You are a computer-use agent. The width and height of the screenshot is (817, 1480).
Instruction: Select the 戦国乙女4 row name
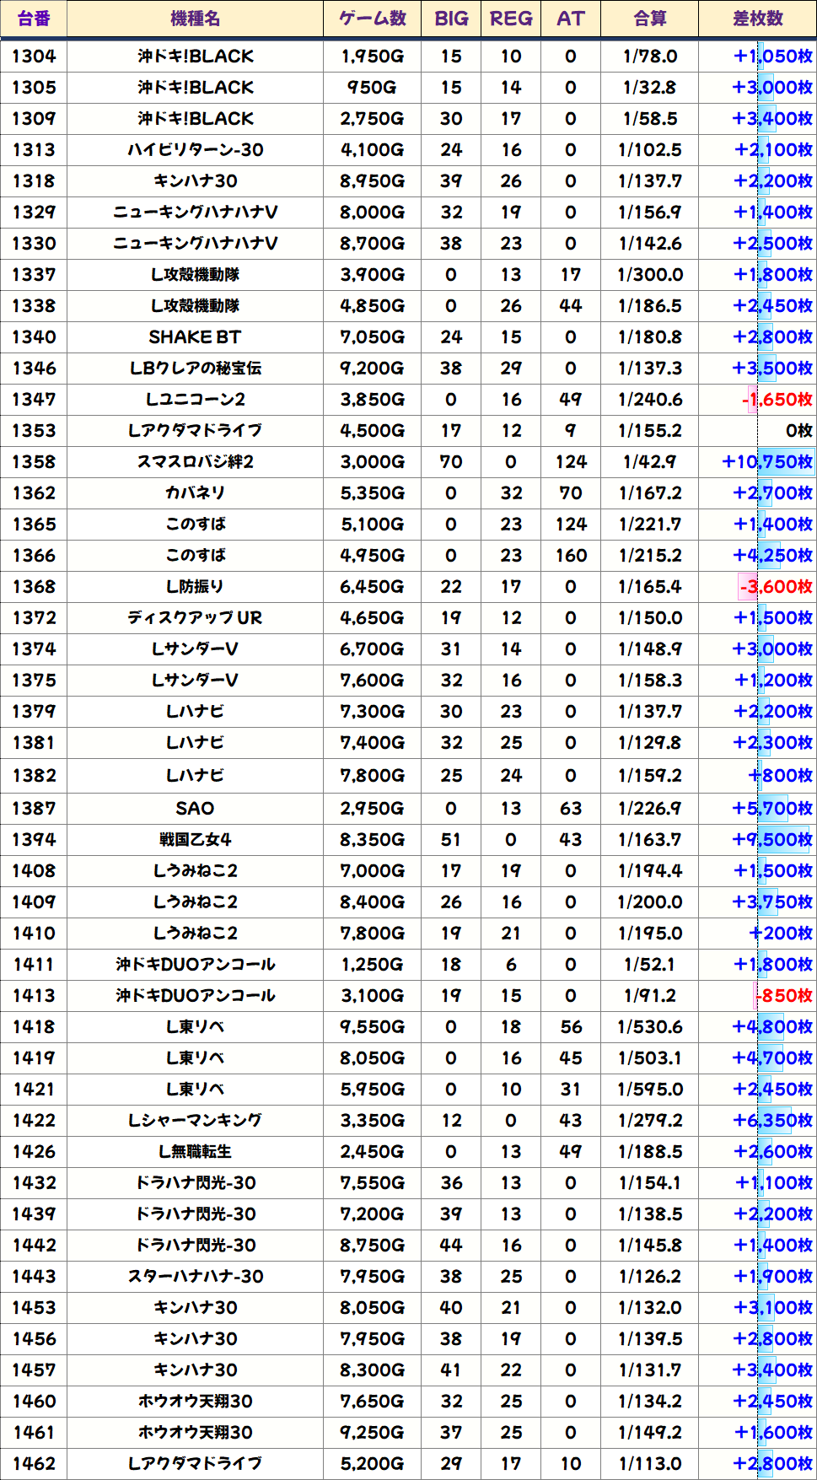click(195, 840)
